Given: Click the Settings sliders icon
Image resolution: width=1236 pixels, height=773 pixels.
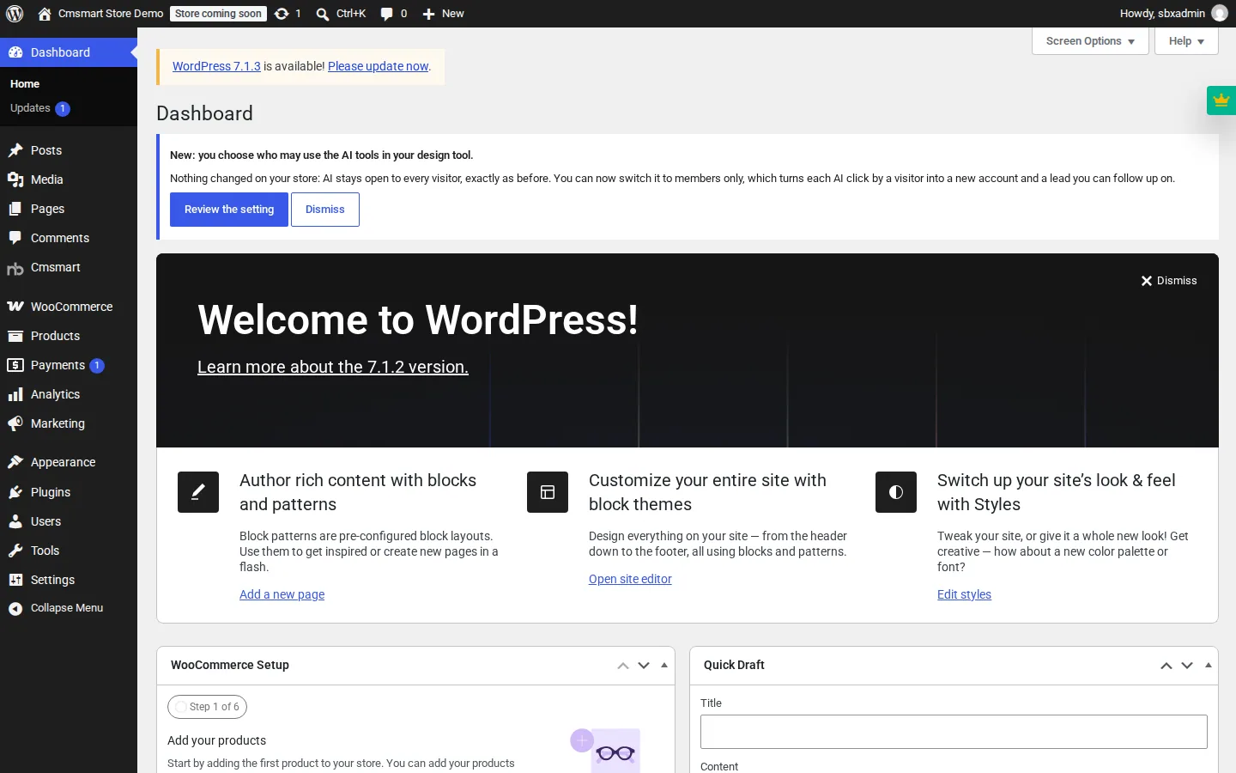Looking at the screenshot, I should pos(15,580).
